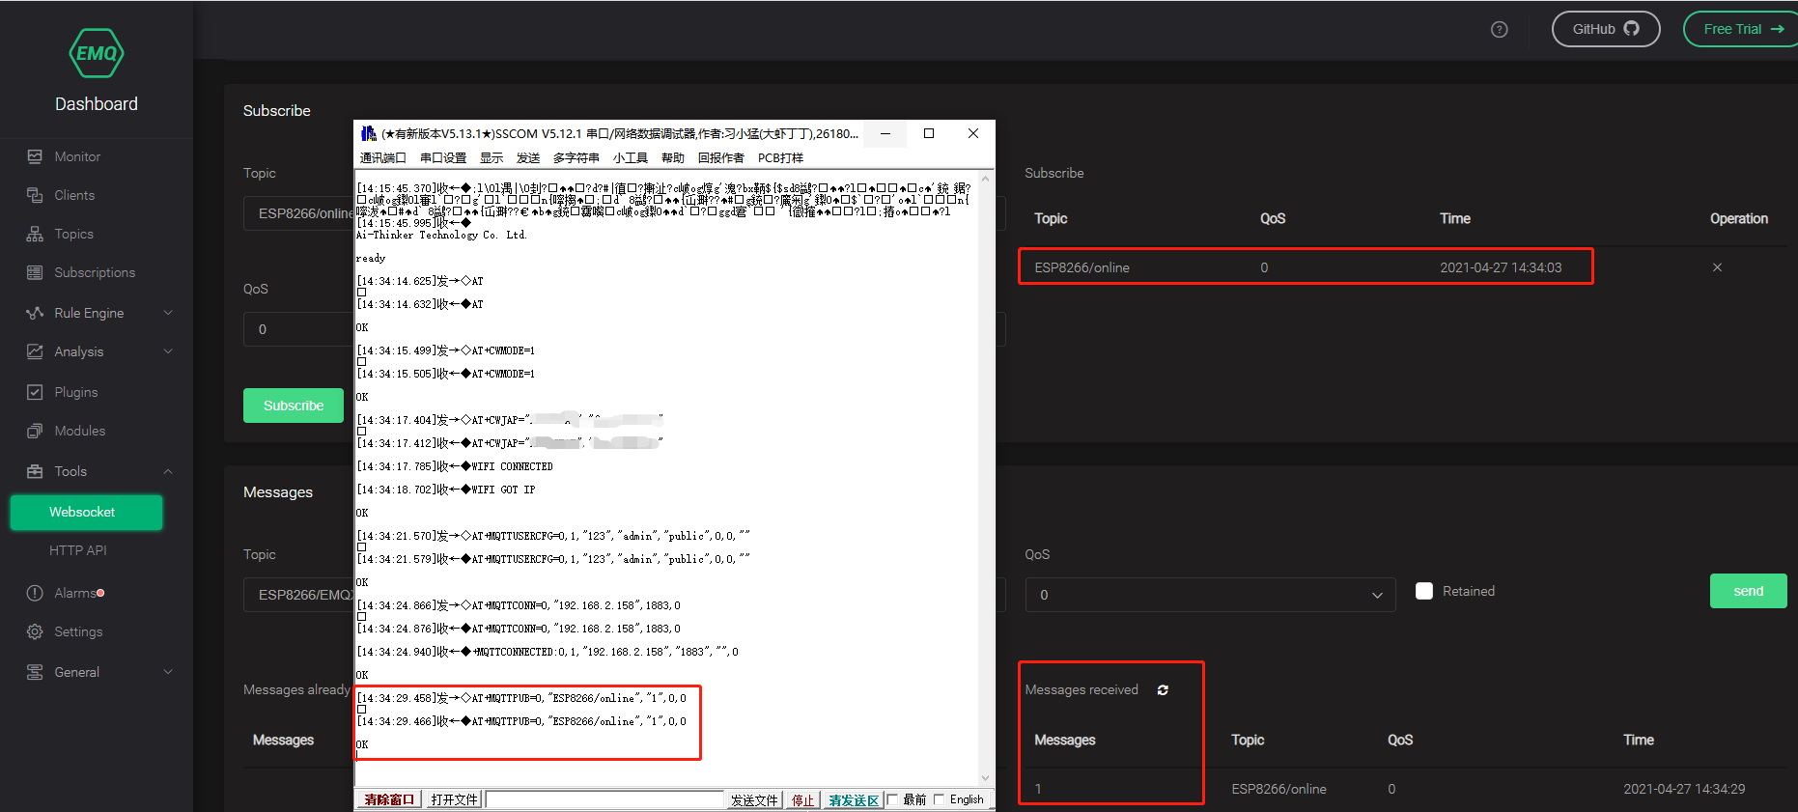Open the Messages QoS dropdown
This screenshot has width=1798, height=812.
(x=1210, y=595)
